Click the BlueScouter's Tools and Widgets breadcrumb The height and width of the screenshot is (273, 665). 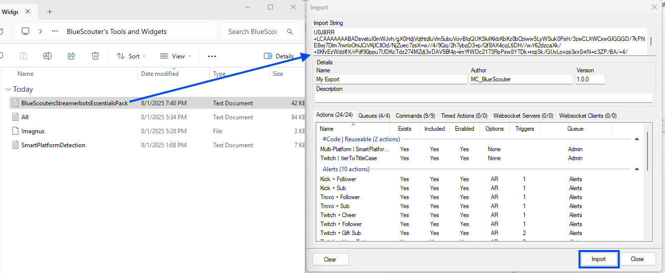point(117,31)
